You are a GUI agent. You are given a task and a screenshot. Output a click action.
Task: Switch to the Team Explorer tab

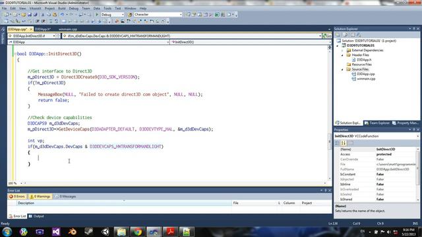tap(377, 123)
